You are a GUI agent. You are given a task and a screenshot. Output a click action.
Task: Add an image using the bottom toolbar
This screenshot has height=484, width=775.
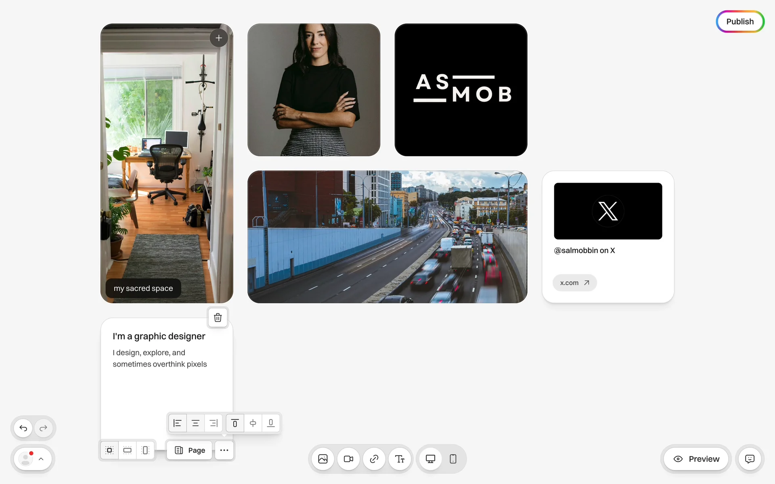pos(323,459)
